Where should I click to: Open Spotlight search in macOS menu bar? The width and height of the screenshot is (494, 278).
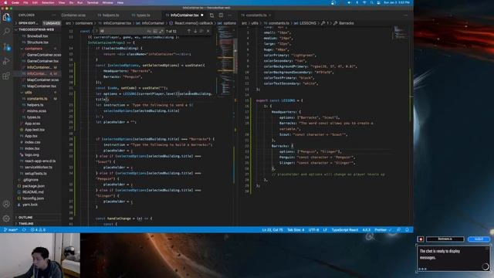coord(372,2)
